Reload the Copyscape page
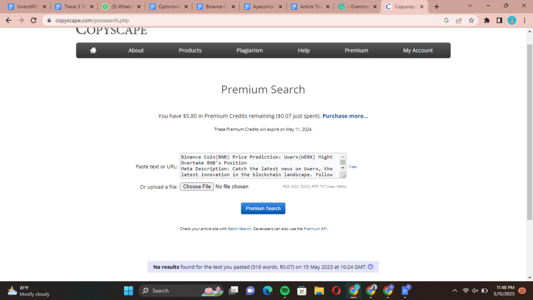This screenshot has width=533, height=300. coord(34,20)
